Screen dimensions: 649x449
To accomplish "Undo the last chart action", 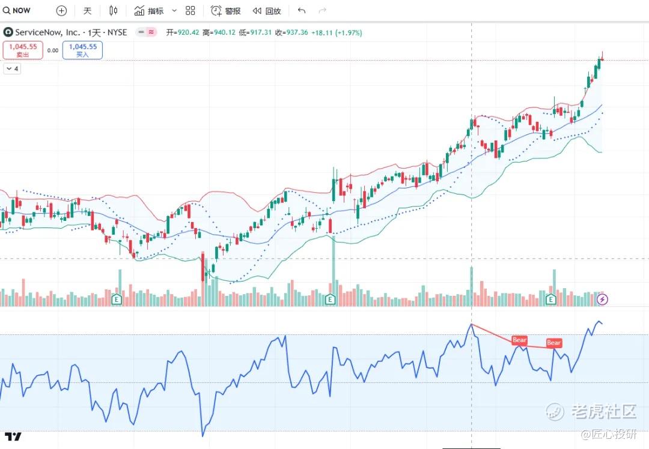I will click(302, 11).
